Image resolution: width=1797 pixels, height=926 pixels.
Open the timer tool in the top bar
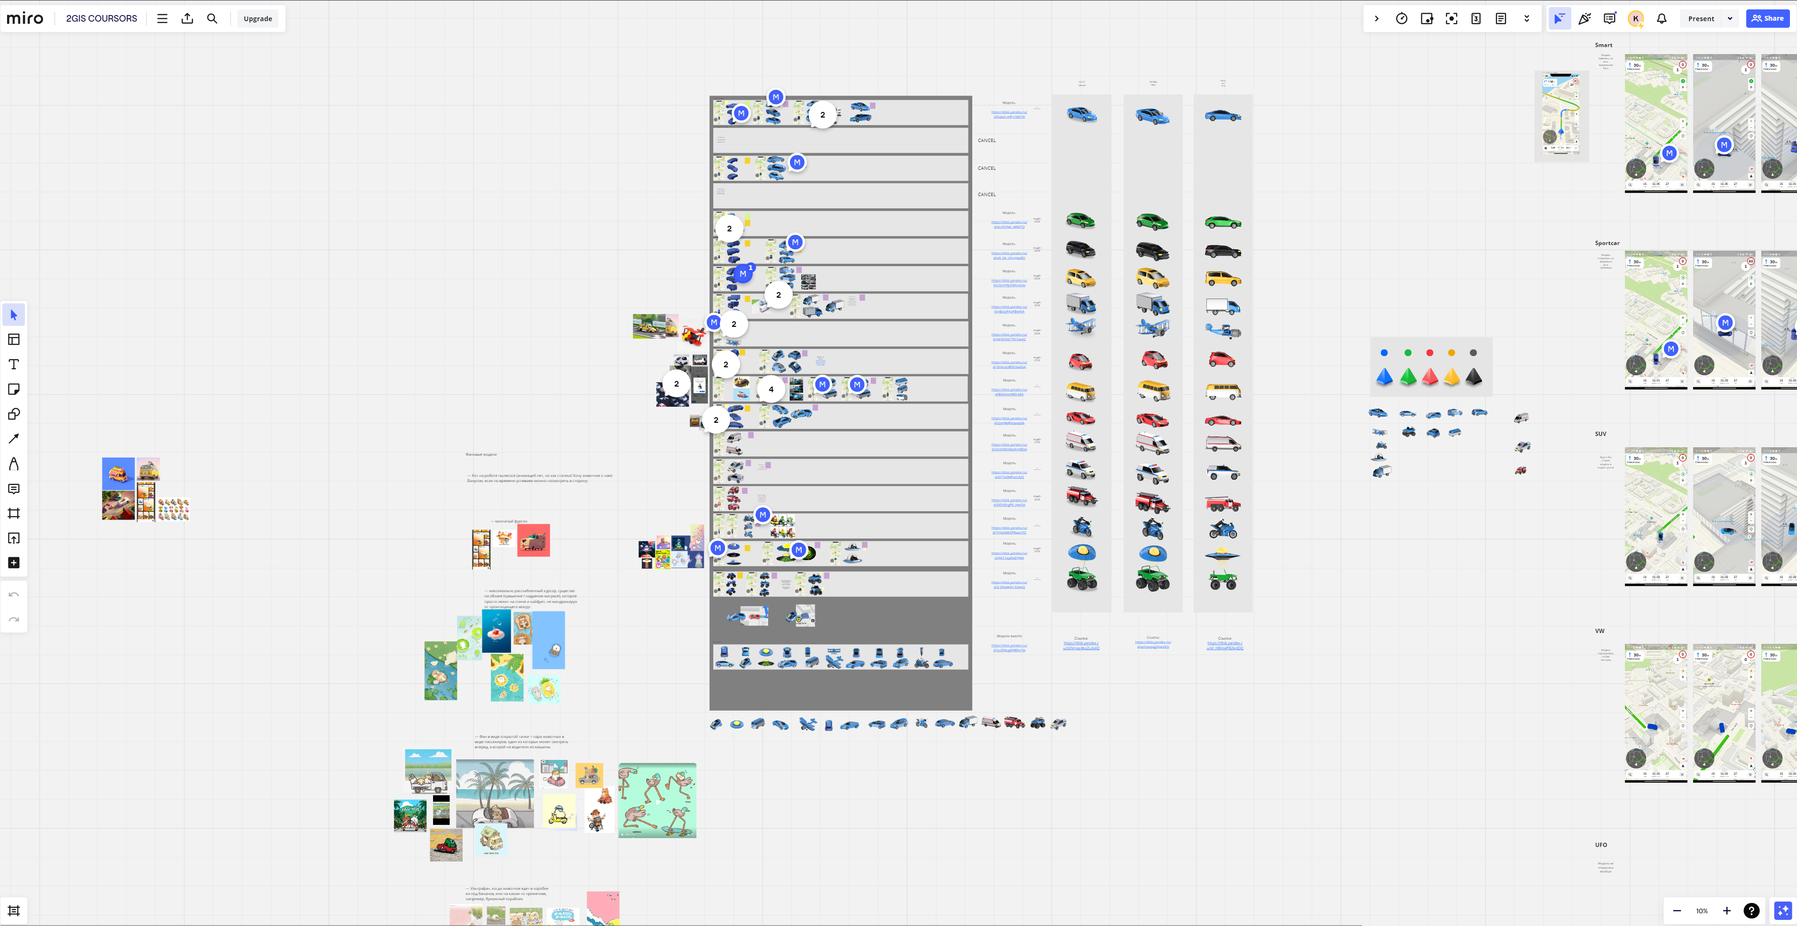click(1402, 19)
